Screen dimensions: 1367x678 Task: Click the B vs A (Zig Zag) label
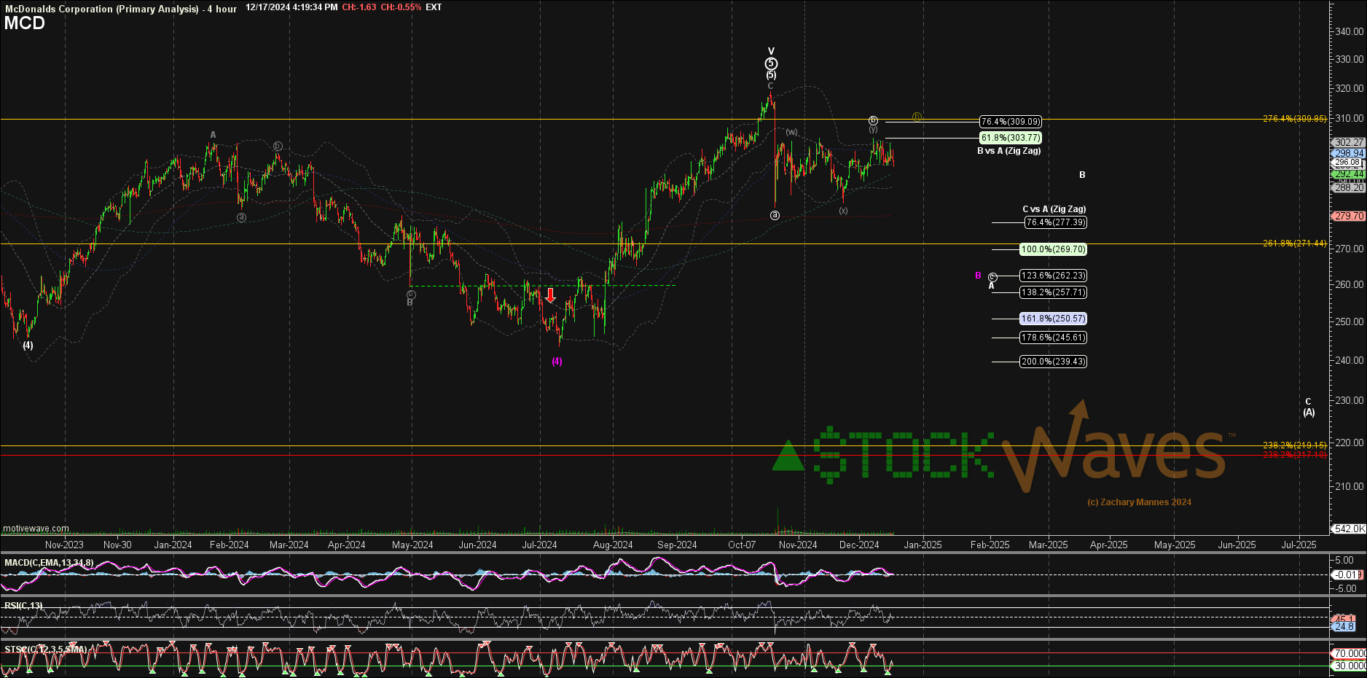click(x=1008, y=151)
